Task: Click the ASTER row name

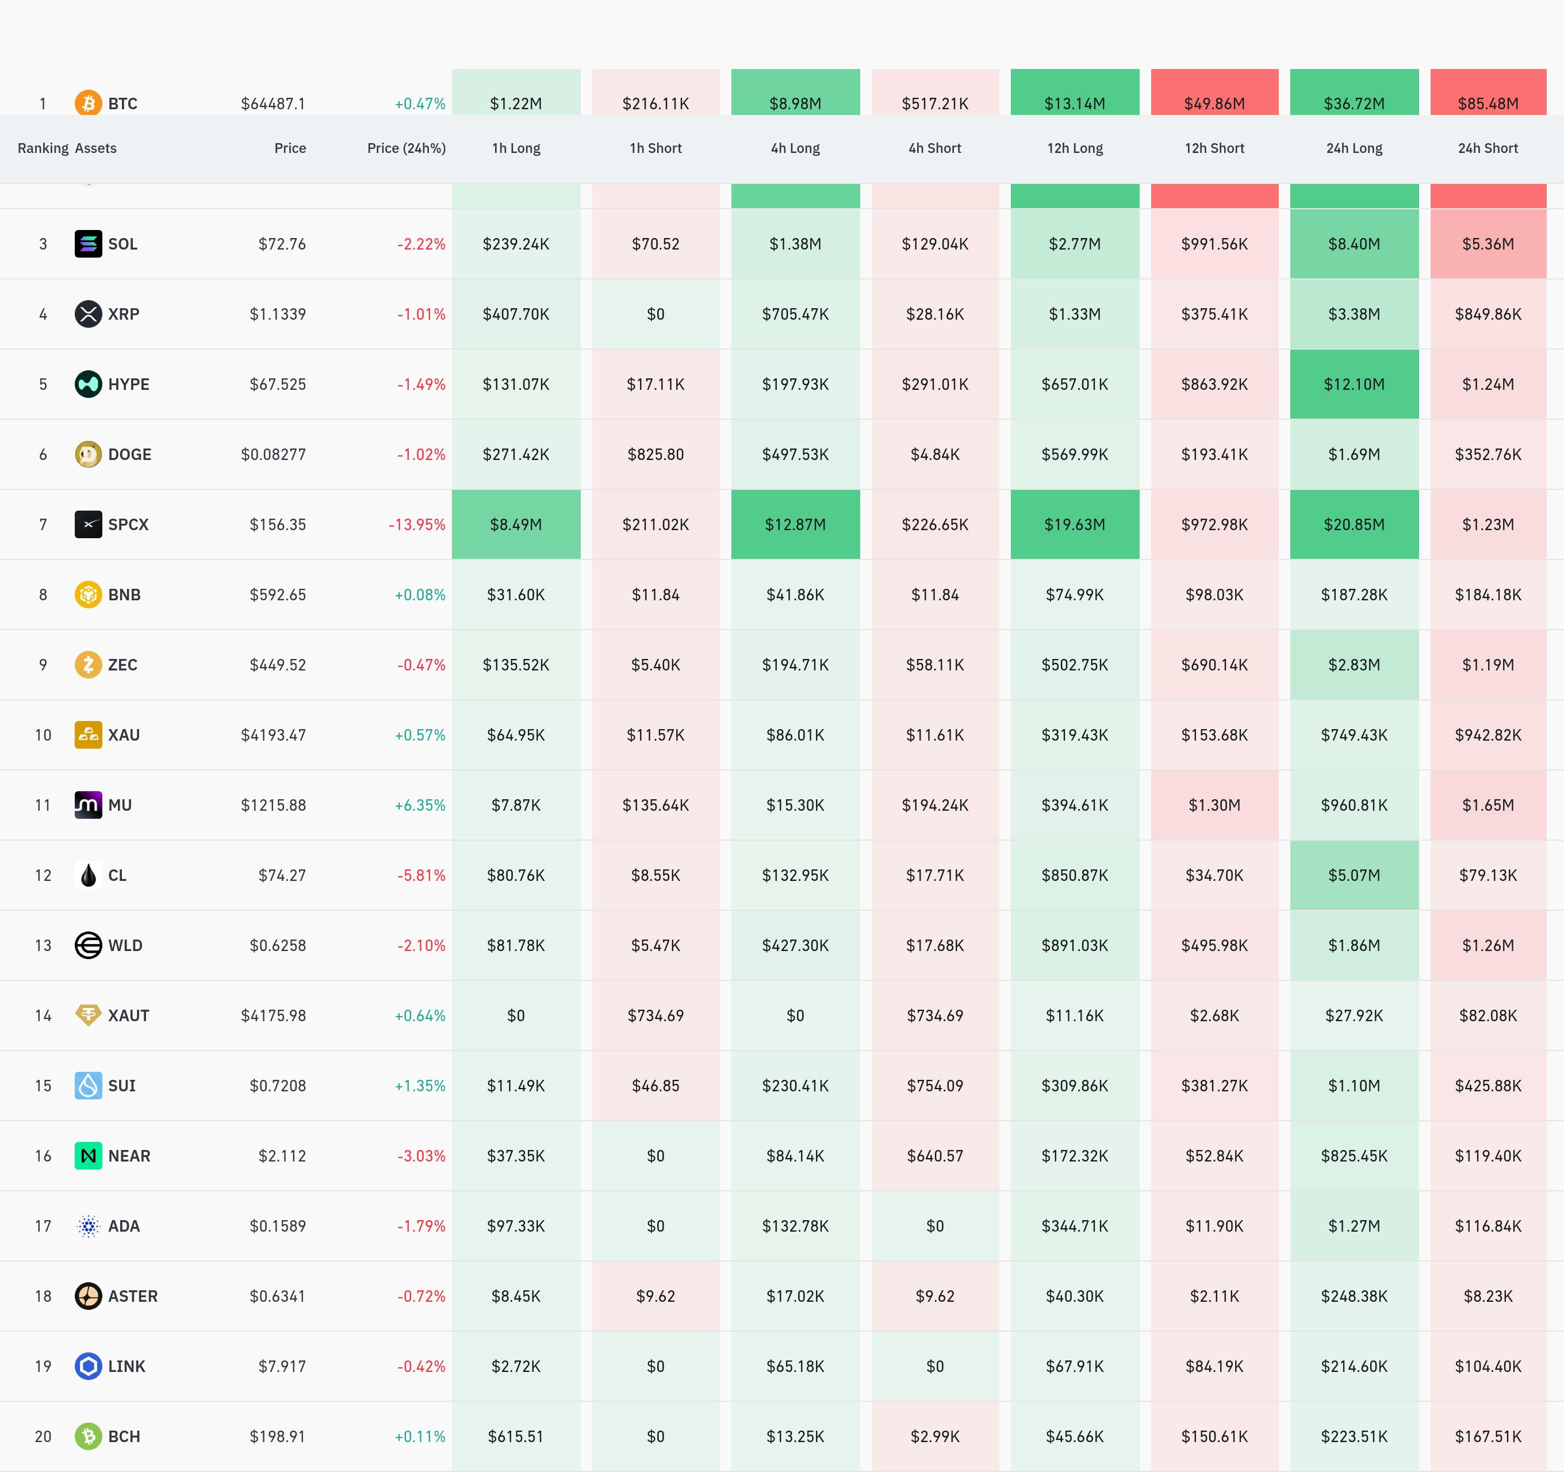Action: tap(133, 1296)
